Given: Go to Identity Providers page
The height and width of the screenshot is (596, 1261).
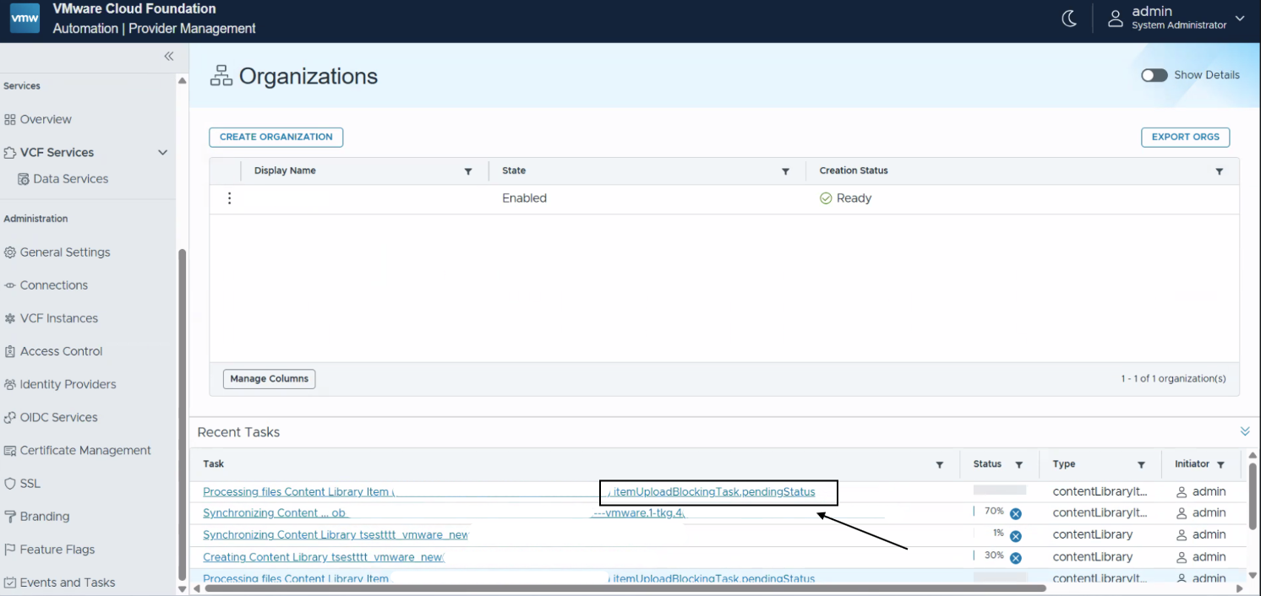Looking at the screenshot, I should click(68, 384).
